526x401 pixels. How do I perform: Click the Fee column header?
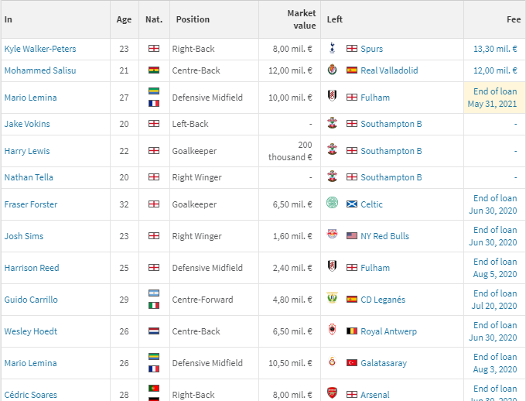point(511,19)
